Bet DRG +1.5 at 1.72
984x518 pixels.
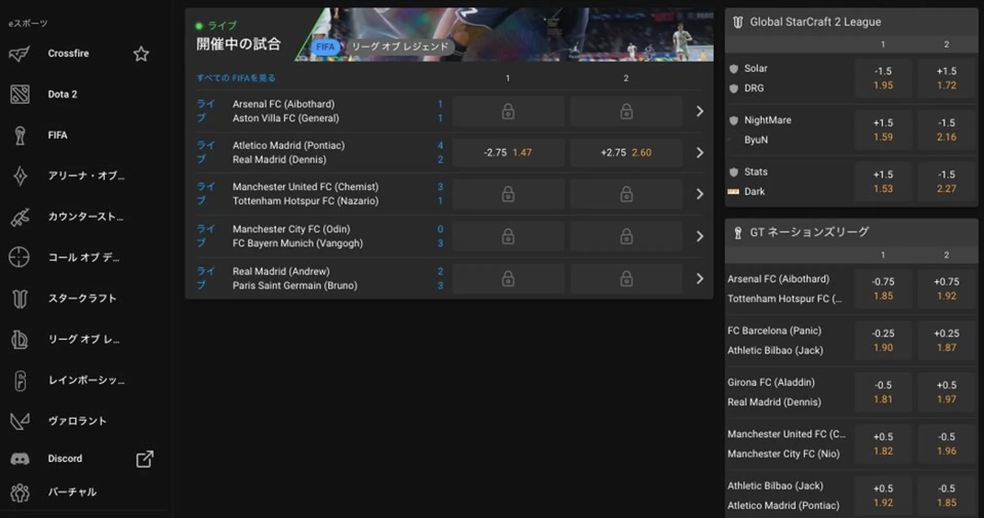click(x=947, y=78)
